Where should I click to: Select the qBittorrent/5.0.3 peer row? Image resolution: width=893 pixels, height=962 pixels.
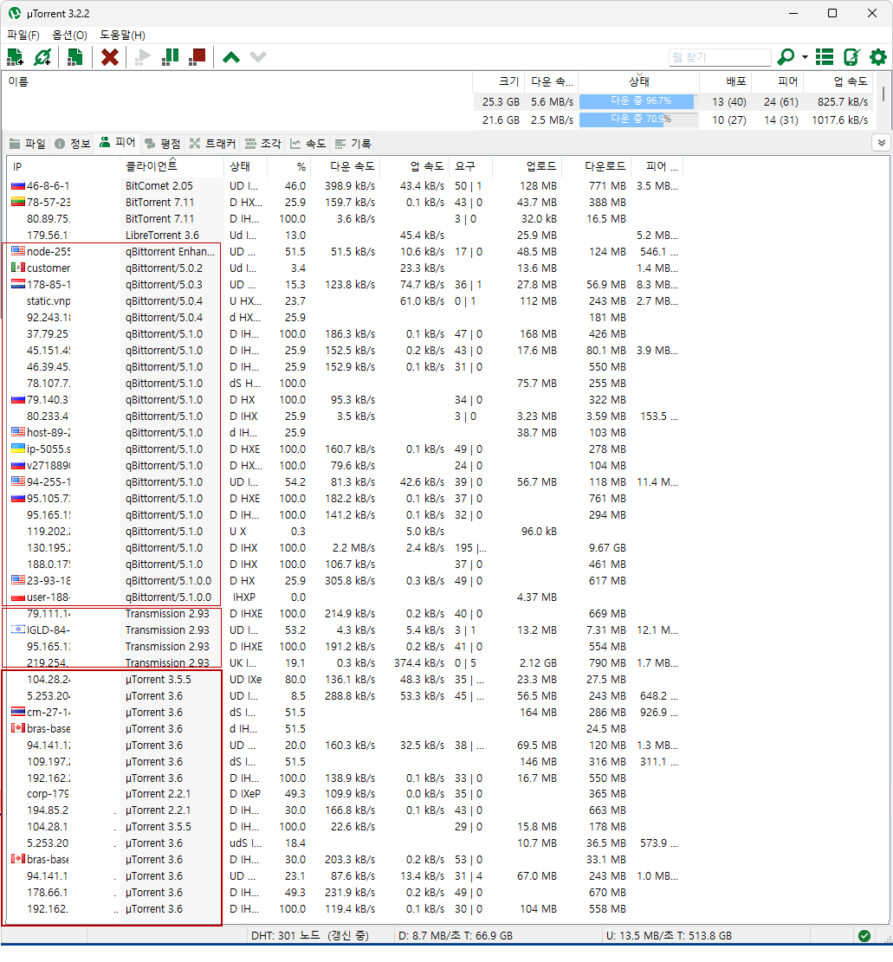coord(346,285)
